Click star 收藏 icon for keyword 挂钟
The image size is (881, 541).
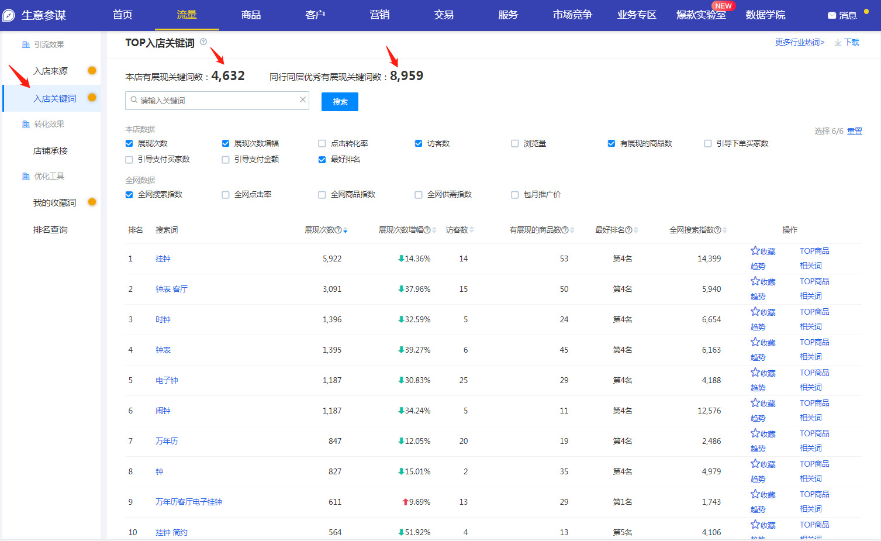(755, 251)
